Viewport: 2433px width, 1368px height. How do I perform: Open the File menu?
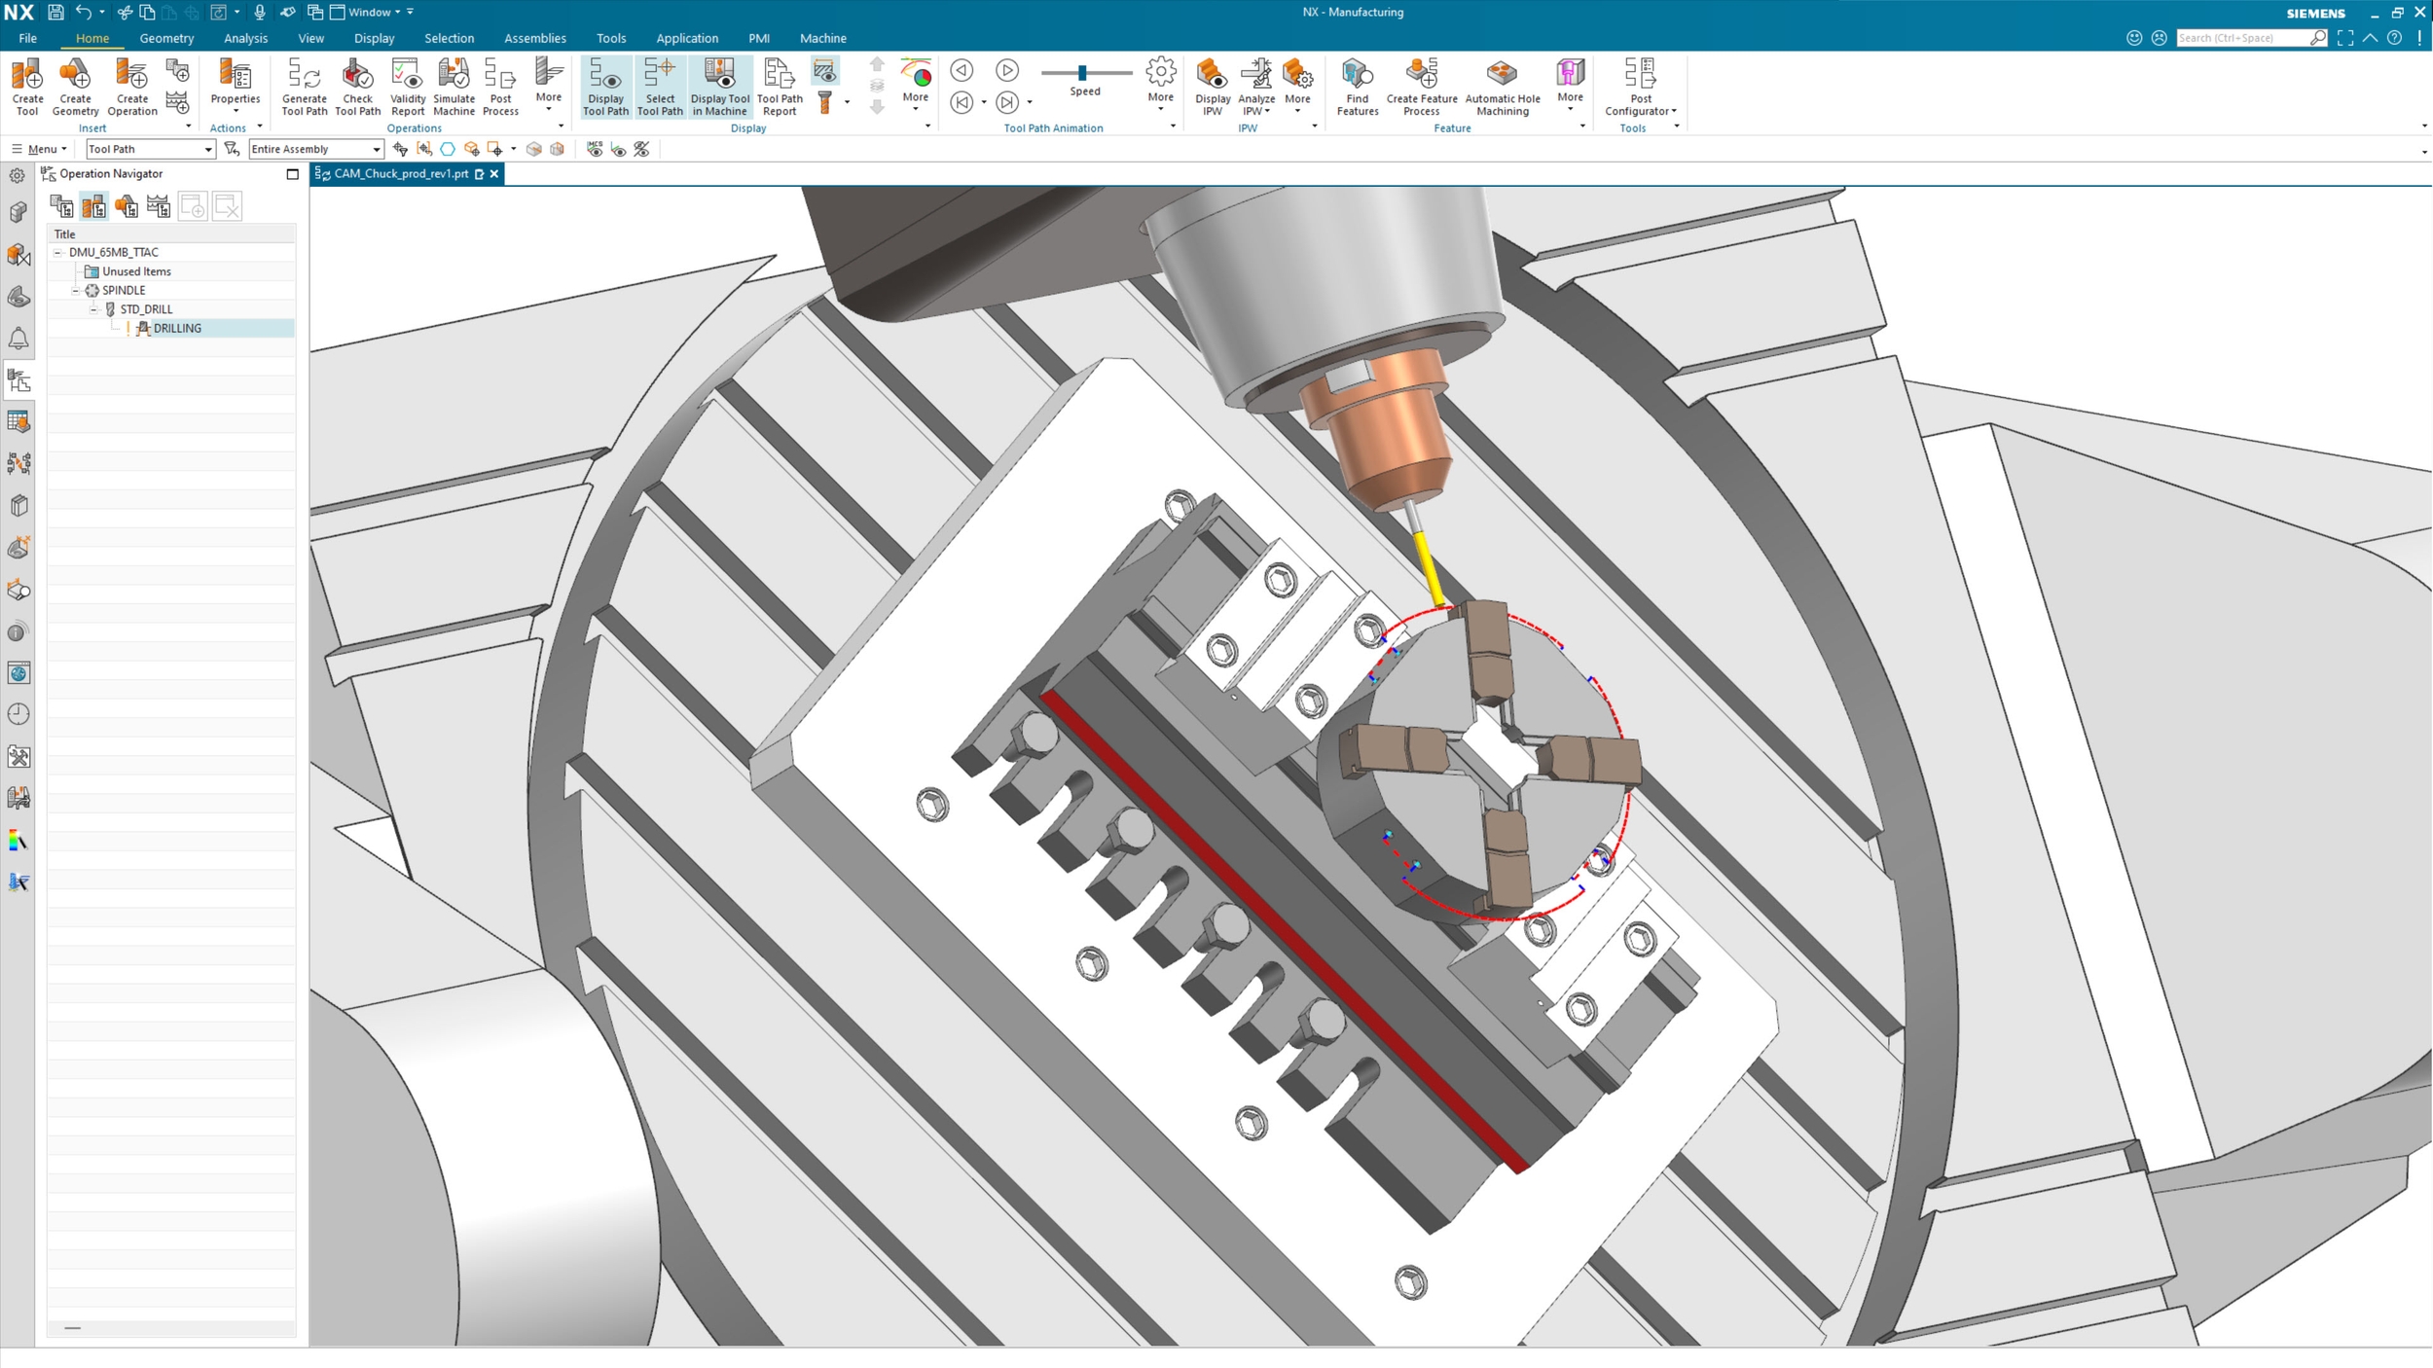pyautogui.click(x=27, y=38)
